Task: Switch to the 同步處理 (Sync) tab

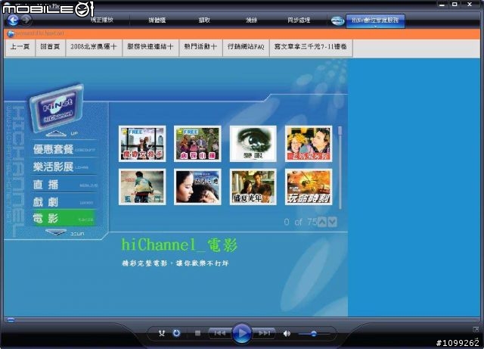Action: coord(299,20)
